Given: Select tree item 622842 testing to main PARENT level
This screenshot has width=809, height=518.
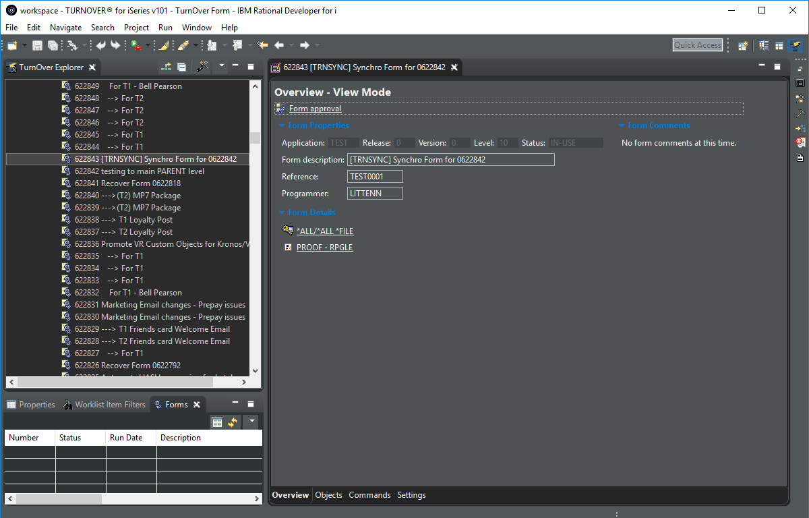Looking at the screenshot, I should coord(140,171).
